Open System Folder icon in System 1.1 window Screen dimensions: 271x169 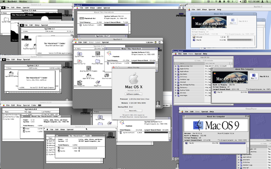[26, 37]
